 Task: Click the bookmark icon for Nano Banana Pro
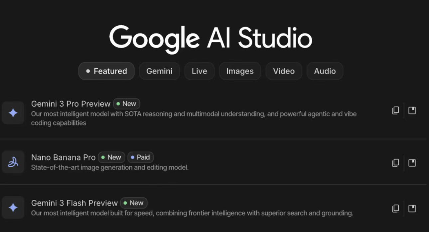pyautogui.click(x=412, y=163)
